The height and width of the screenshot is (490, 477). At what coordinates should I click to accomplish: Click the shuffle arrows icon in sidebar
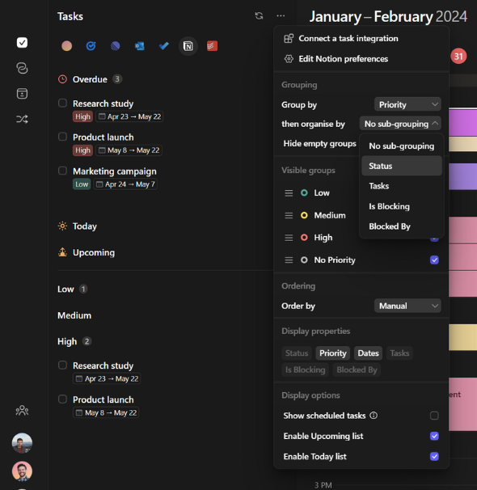tap(22, 119)
